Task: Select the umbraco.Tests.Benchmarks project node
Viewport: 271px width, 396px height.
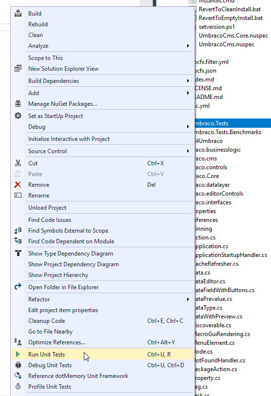Action: 228,132
